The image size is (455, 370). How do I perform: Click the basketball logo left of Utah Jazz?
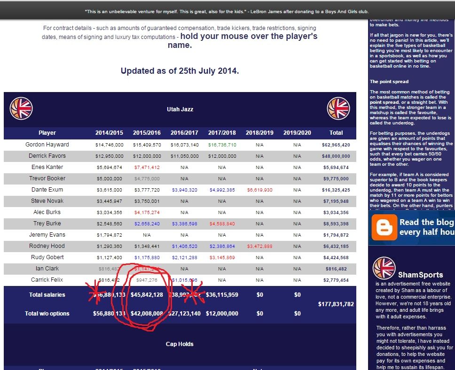[21, 108]
